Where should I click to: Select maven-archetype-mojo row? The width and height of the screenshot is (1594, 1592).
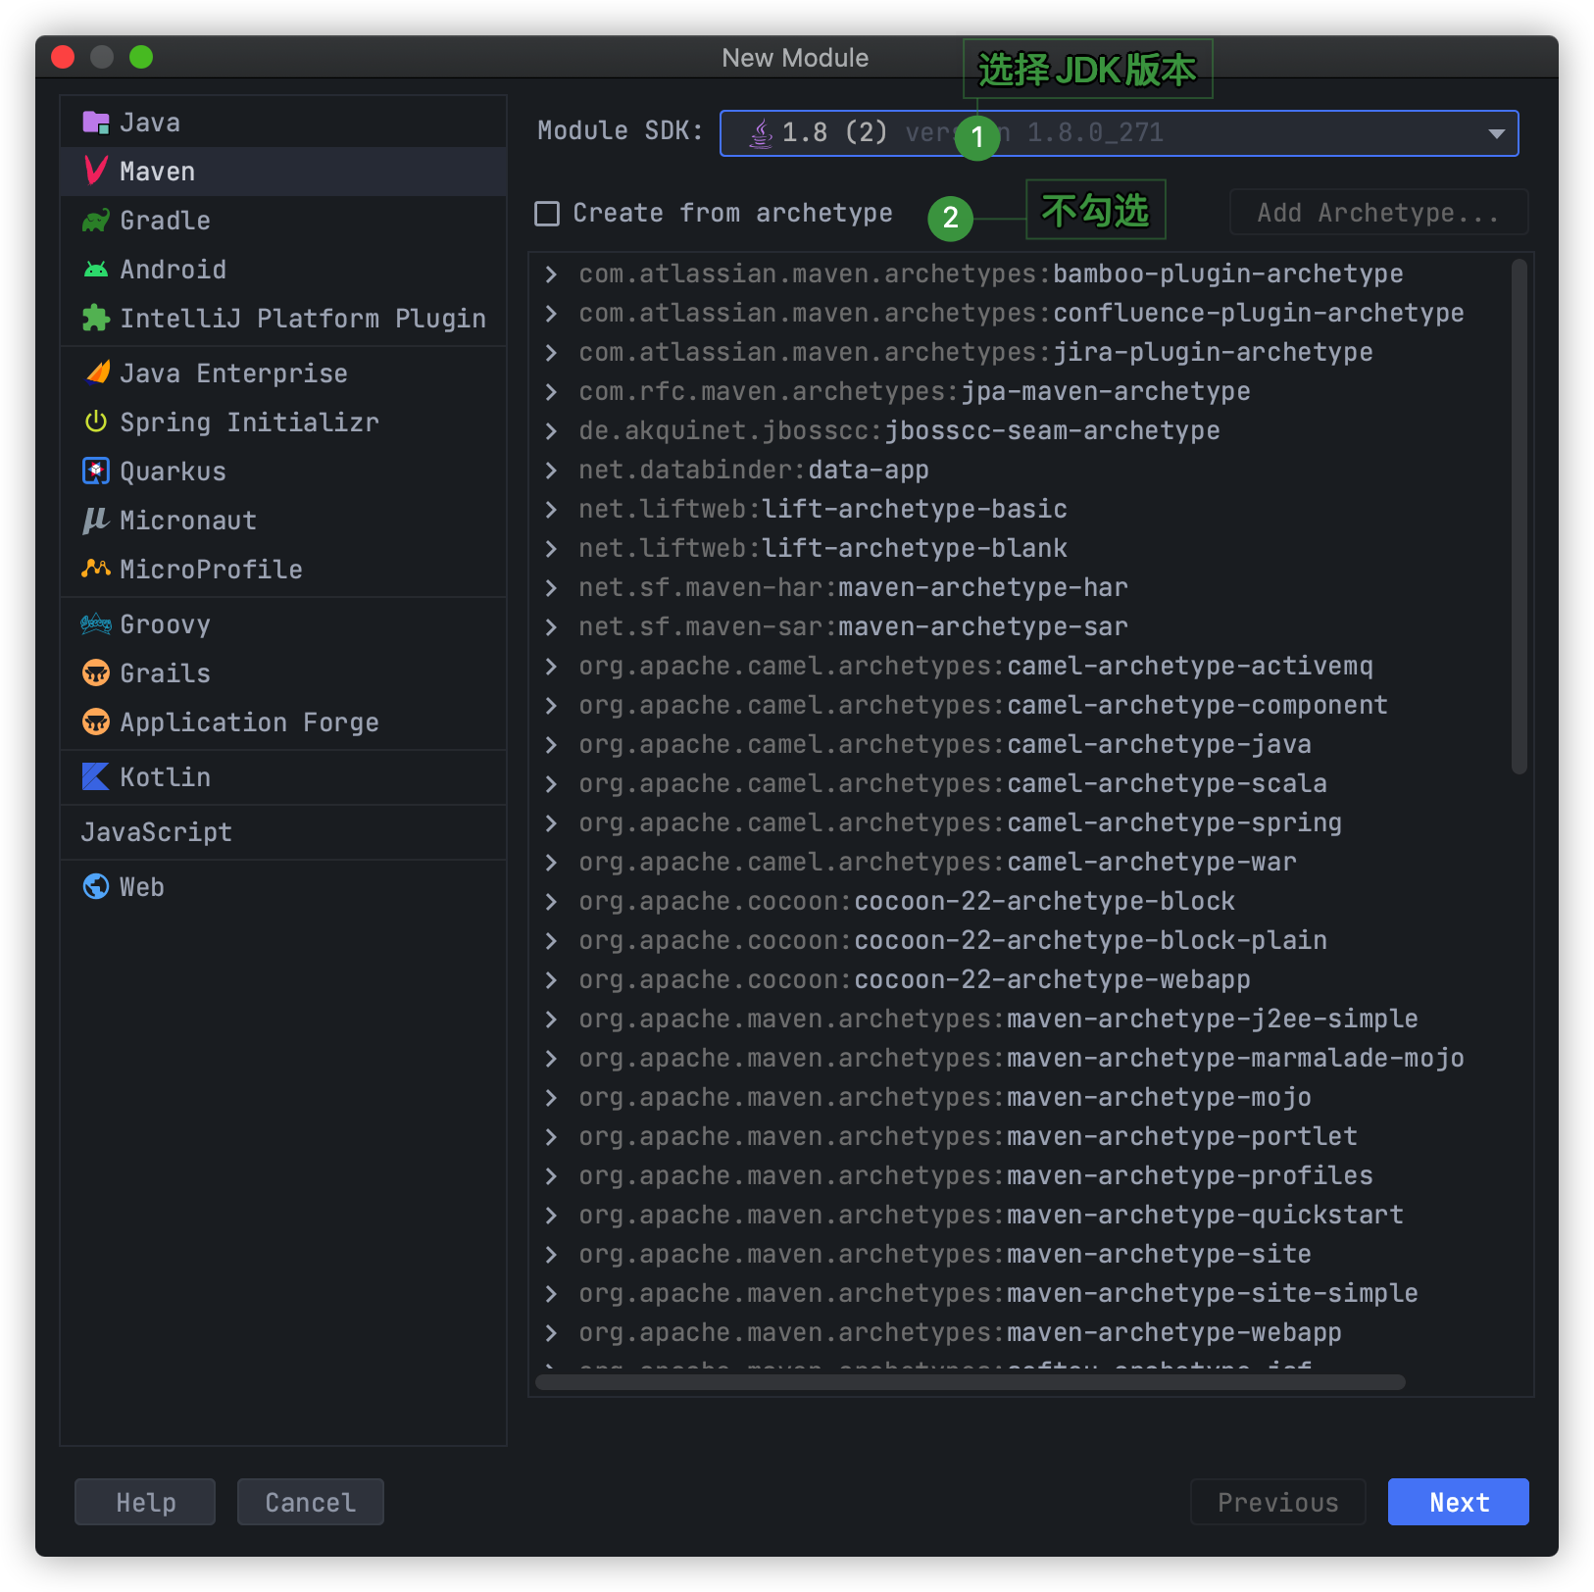[1020, 1098]
